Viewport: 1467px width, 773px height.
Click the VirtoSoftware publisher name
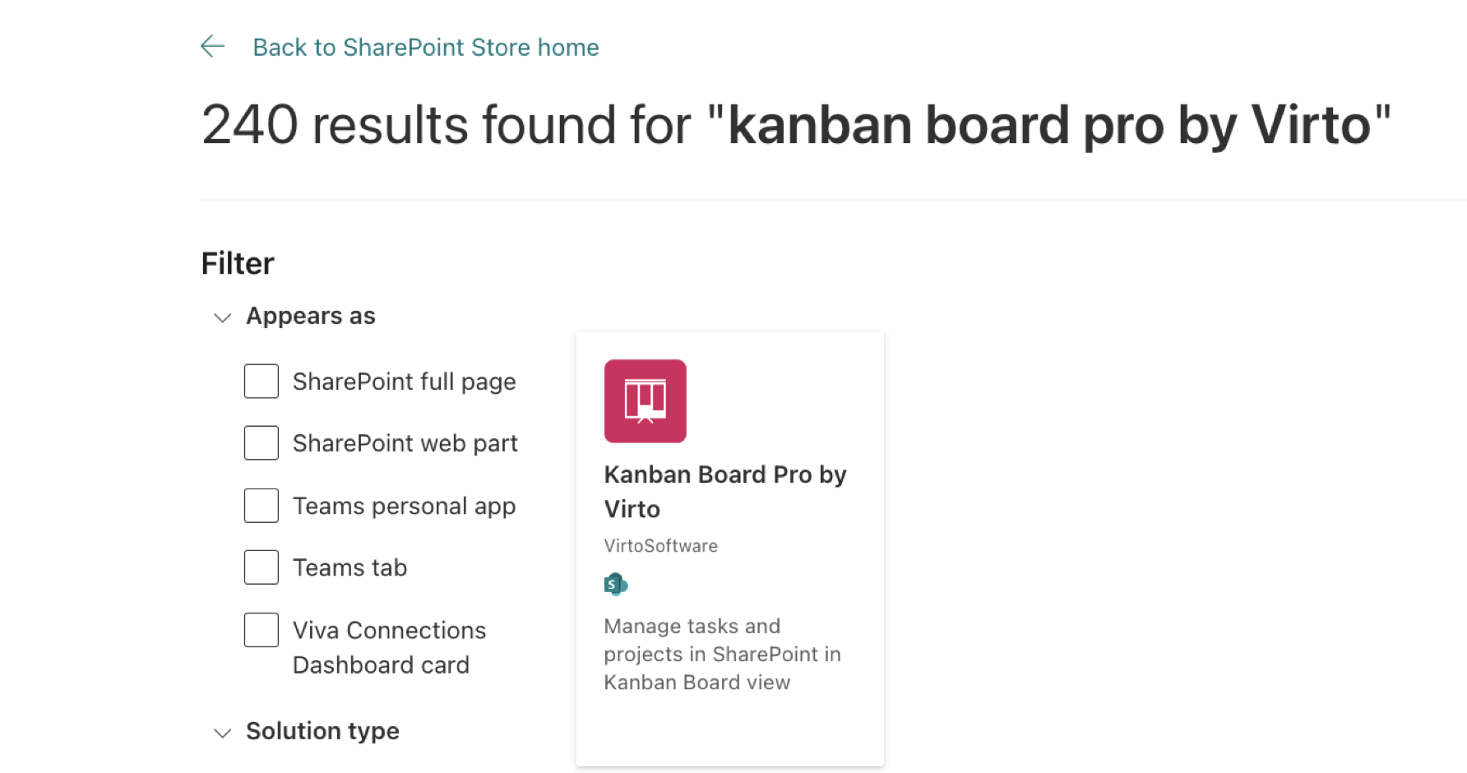(x=660, y=545)
